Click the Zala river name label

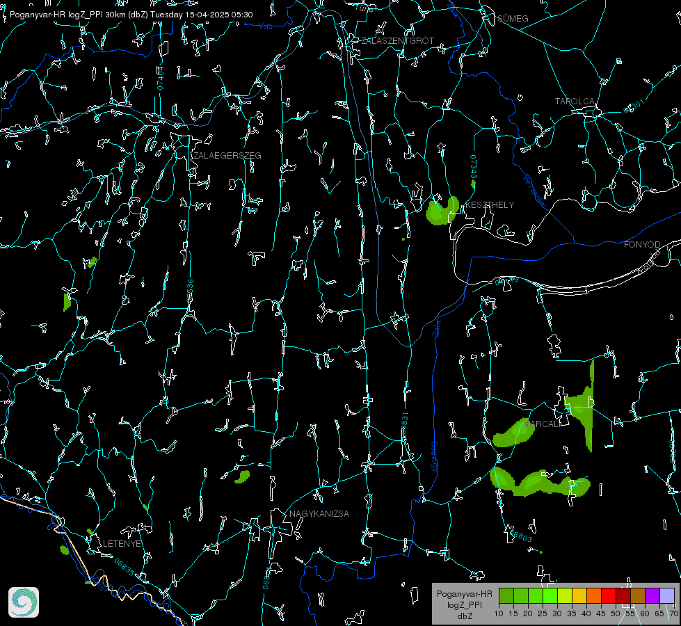[437, 327]
